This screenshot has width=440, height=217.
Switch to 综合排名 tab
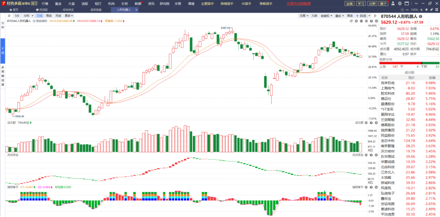[68, 10]
